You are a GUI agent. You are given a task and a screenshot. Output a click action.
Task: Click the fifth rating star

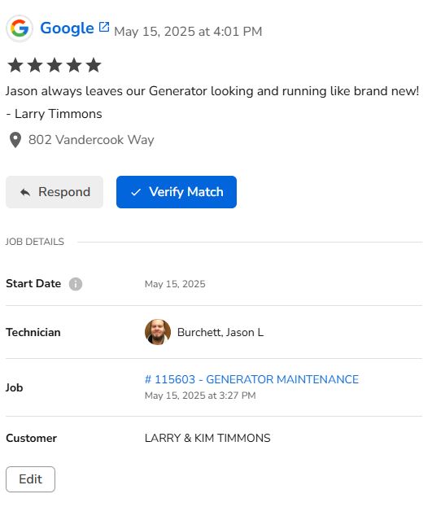[x=94, y=65]
